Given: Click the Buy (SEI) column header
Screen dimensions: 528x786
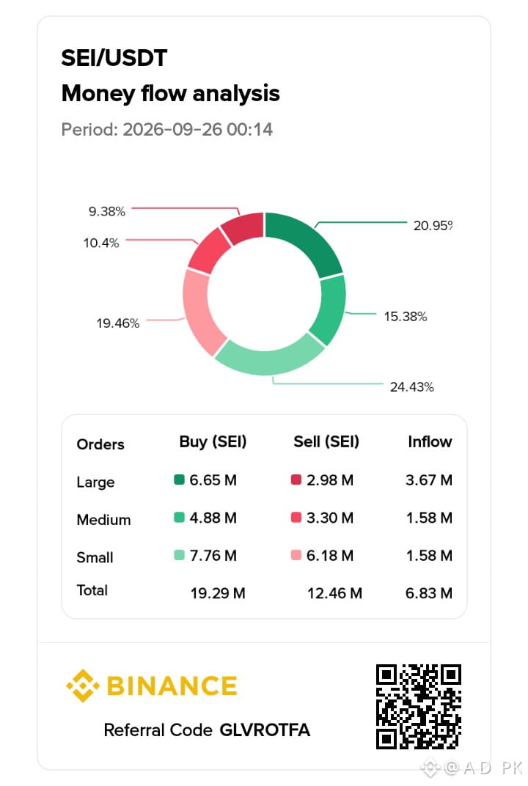Looking at the screenshot, I should (x=213, y=442).
